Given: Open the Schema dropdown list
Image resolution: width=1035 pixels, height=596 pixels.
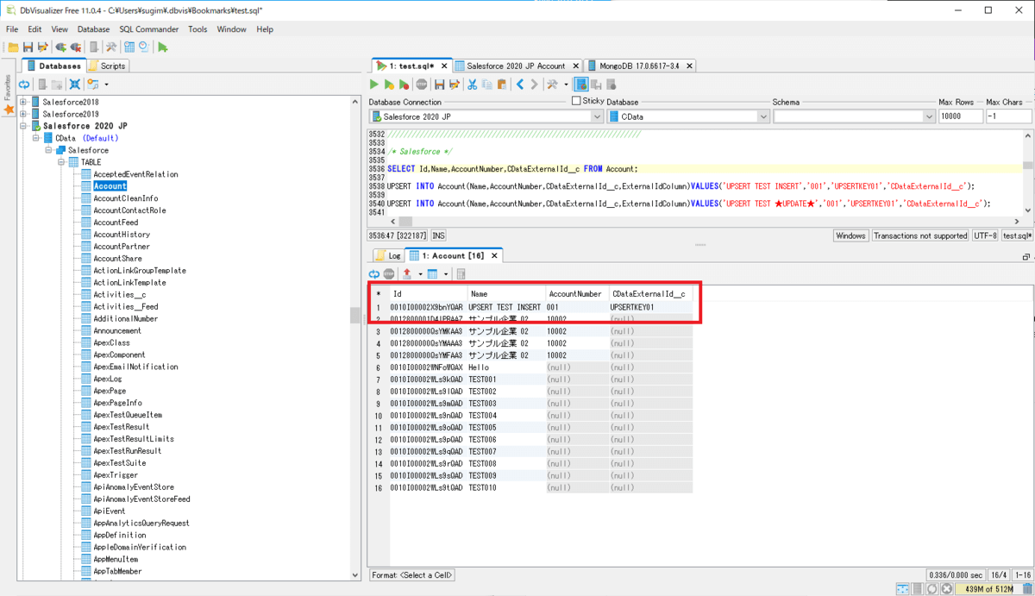Looking at the screenshot, I should point(928,116).
